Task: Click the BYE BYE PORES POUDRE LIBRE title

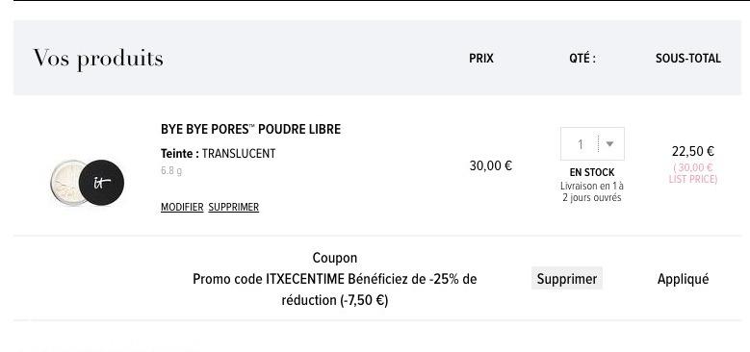Action: [250, 129]
